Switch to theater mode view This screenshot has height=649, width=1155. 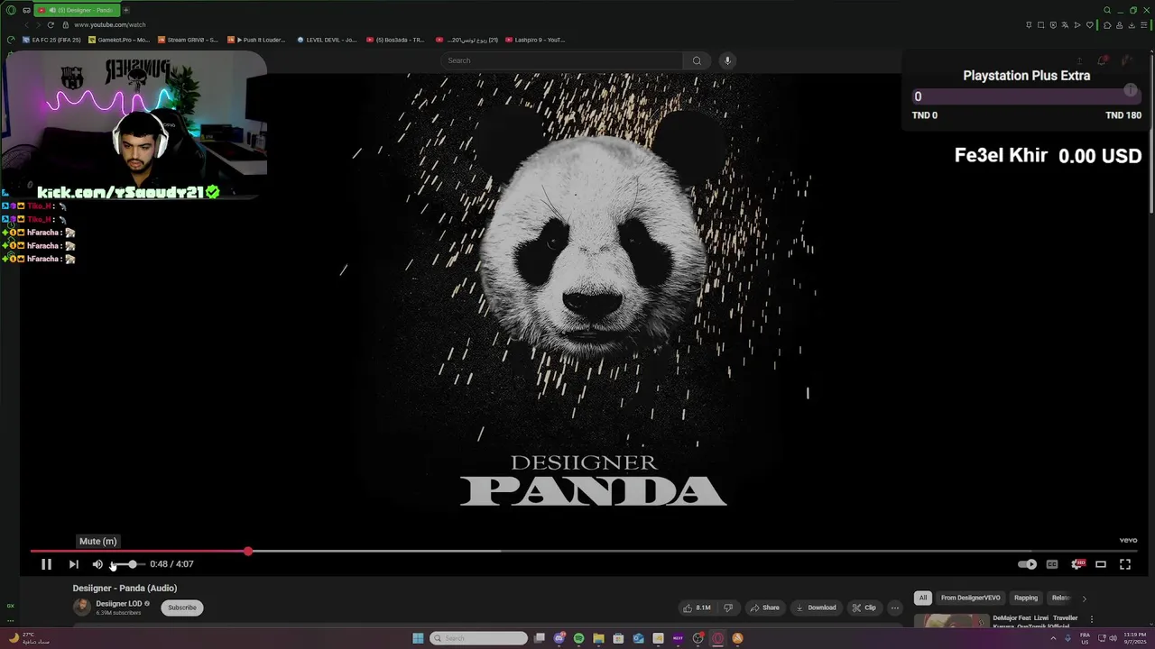tap(1101, 564)
